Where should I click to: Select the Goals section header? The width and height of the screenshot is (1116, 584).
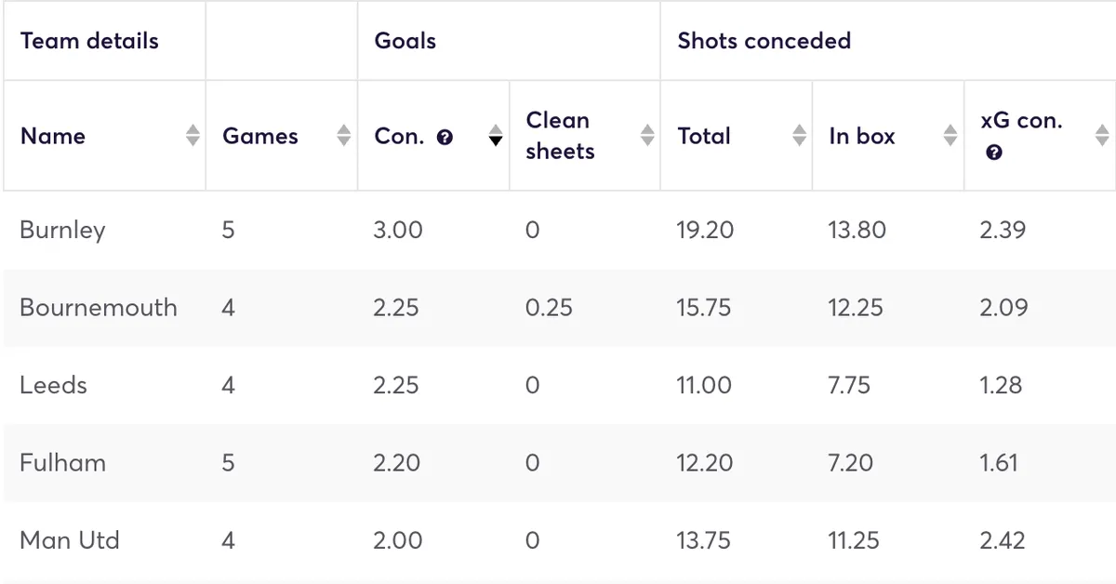click(405, 41)
